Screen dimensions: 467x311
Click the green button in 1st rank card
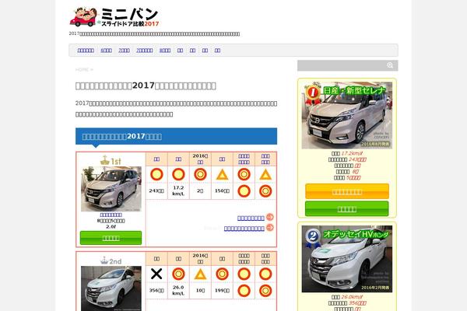111,238
